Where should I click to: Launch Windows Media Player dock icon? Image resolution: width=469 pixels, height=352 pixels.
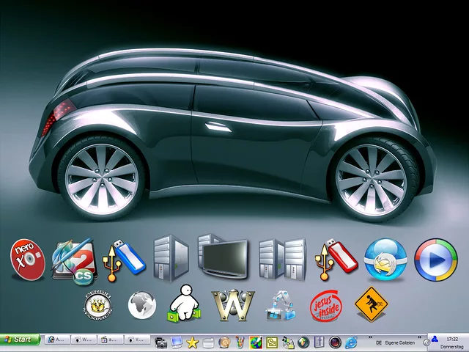436,260
